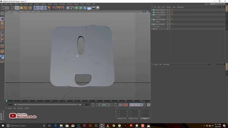Open coordinate mode dropdown left of Apply
Viewport: 228px width, 128px height.
pyautogui.click(x=133, y=118)
